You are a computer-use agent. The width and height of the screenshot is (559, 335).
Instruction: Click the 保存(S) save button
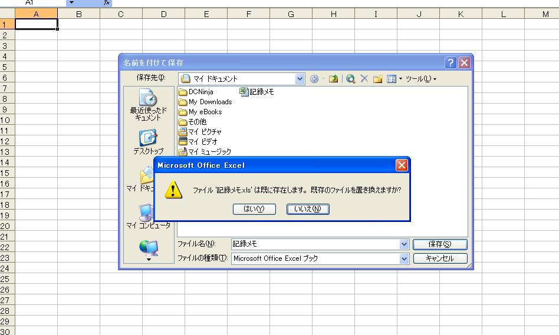pos(440,244)
